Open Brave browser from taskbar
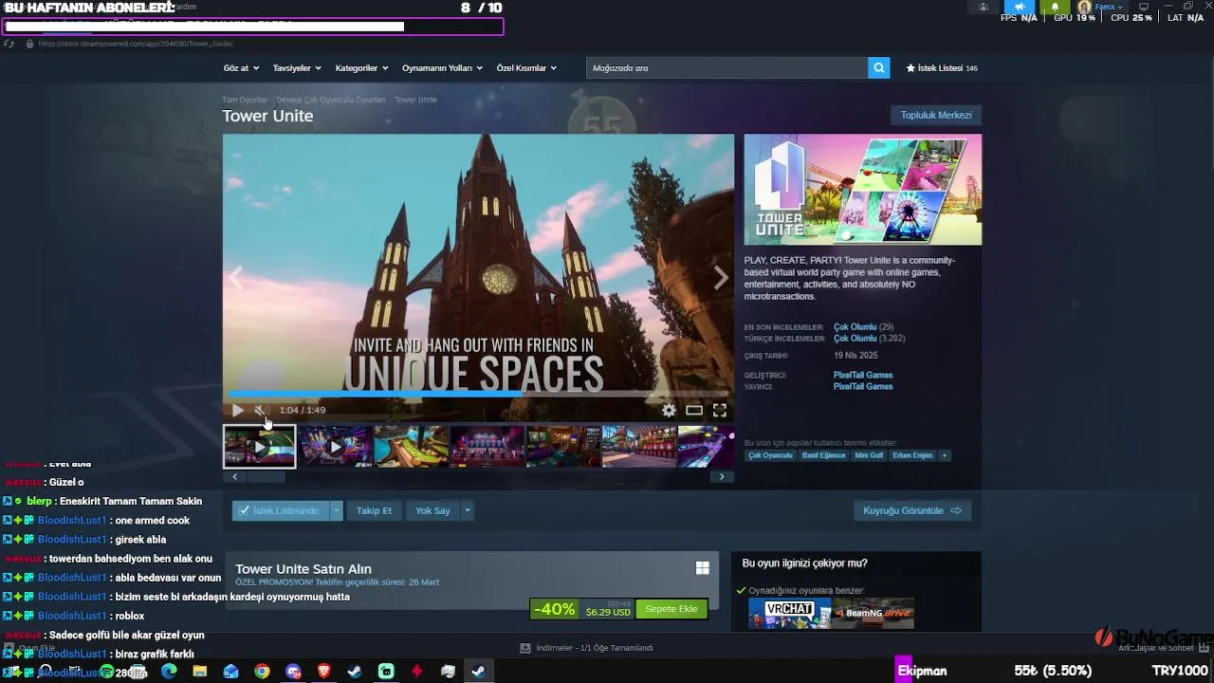 324,672
